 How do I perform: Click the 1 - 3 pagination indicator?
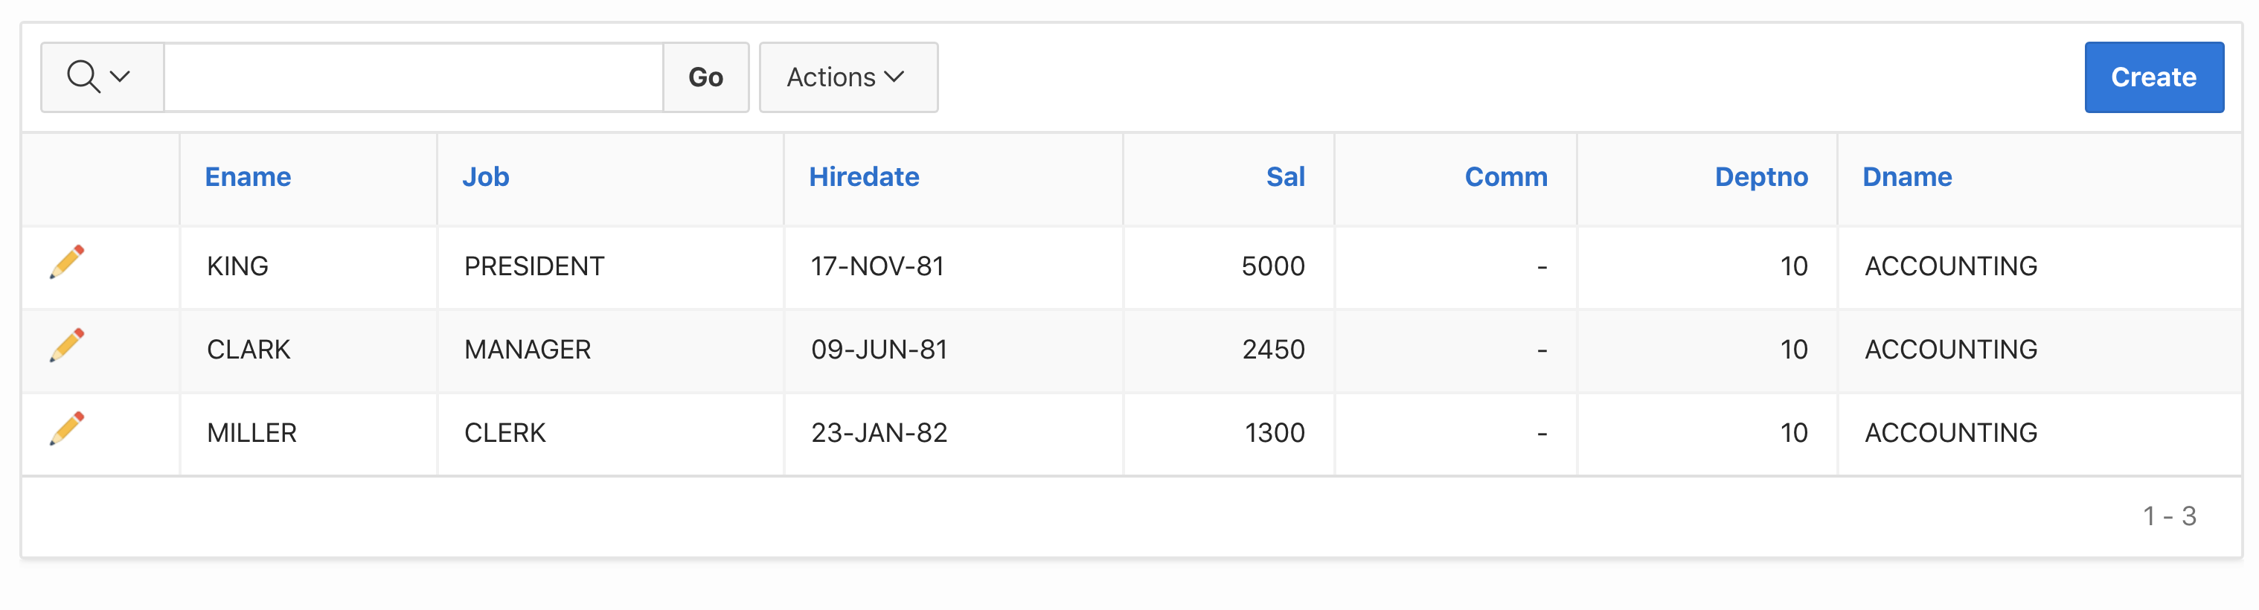click(2169, 516)
